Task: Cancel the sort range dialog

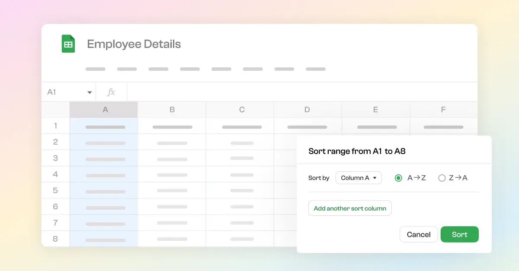Action: (x=418, y=234)
